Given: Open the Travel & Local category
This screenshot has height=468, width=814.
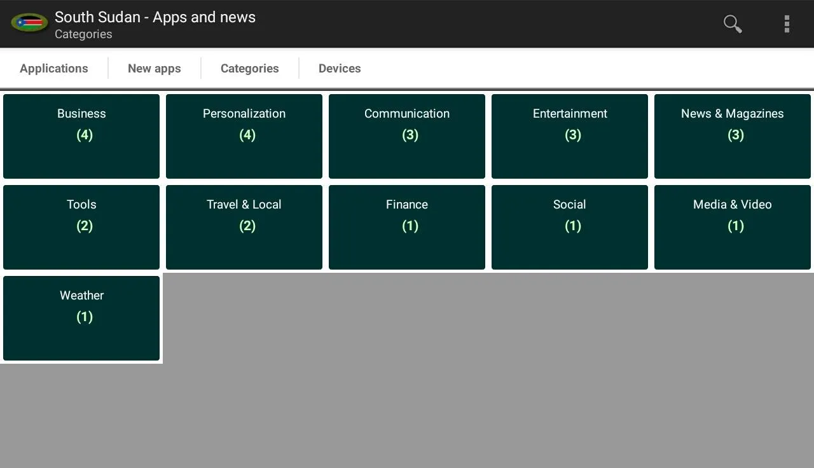Looking at the screenshot, I should (x=244, y=227).
